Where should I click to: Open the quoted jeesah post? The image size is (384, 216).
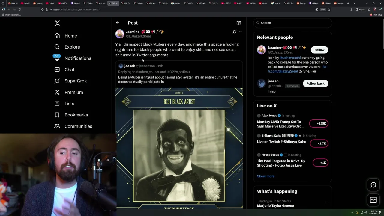click(x=179, y=74)
